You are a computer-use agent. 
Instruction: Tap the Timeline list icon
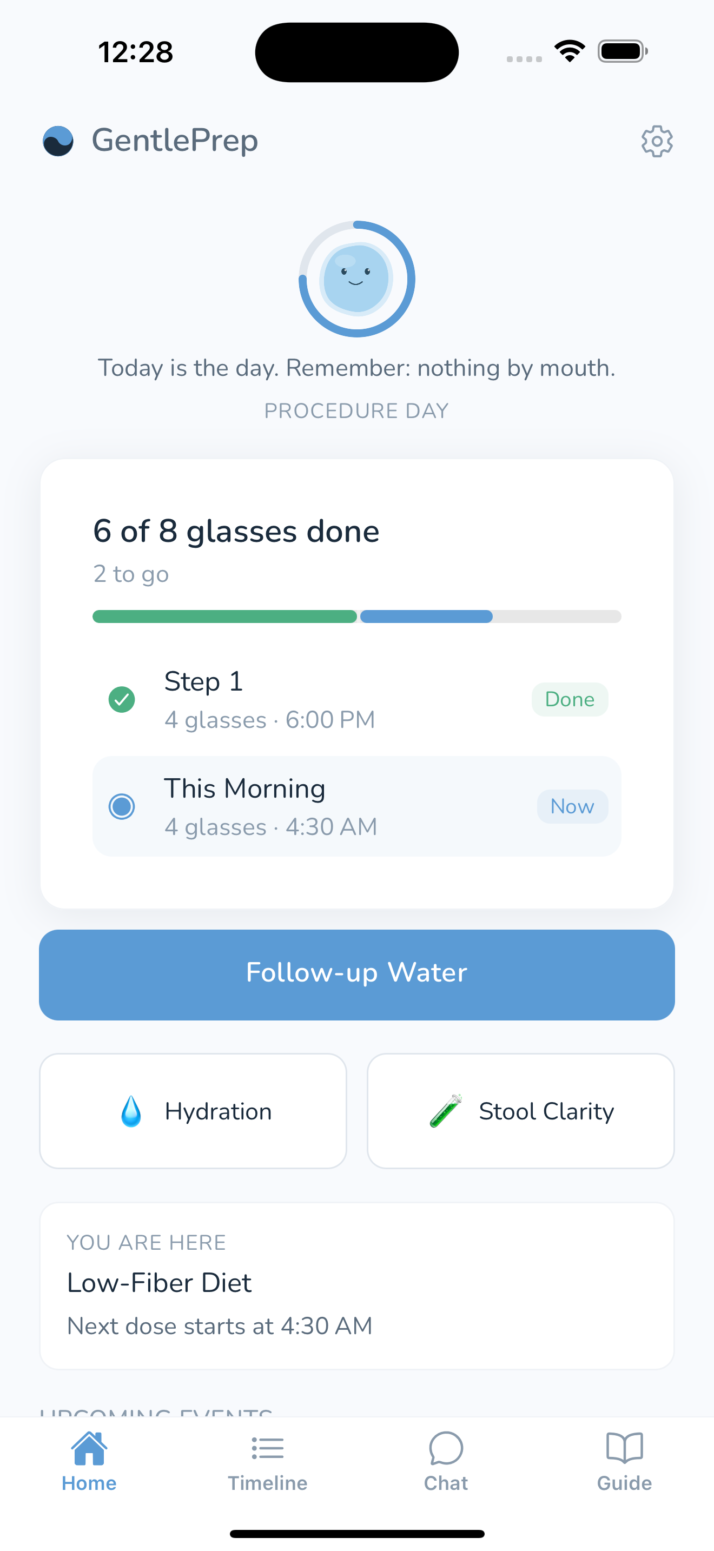click(x=267, y=1448)
